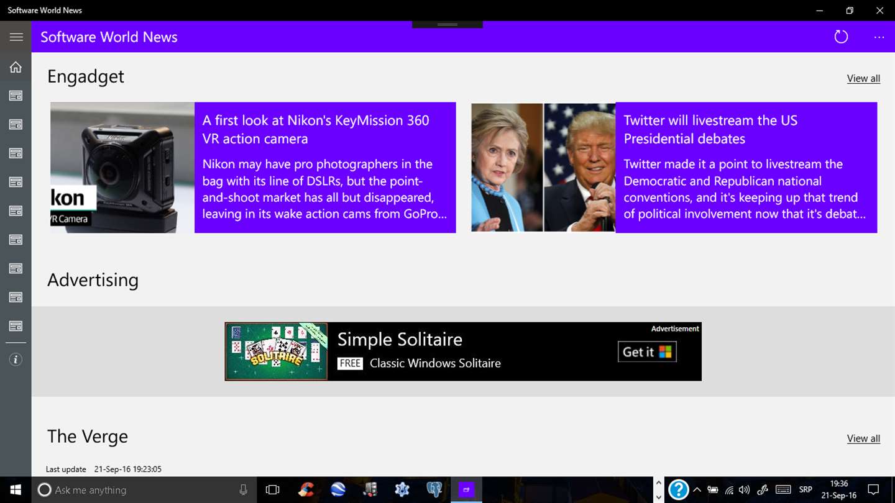Click the Simple Solitaire ad title

pos(400,339)
